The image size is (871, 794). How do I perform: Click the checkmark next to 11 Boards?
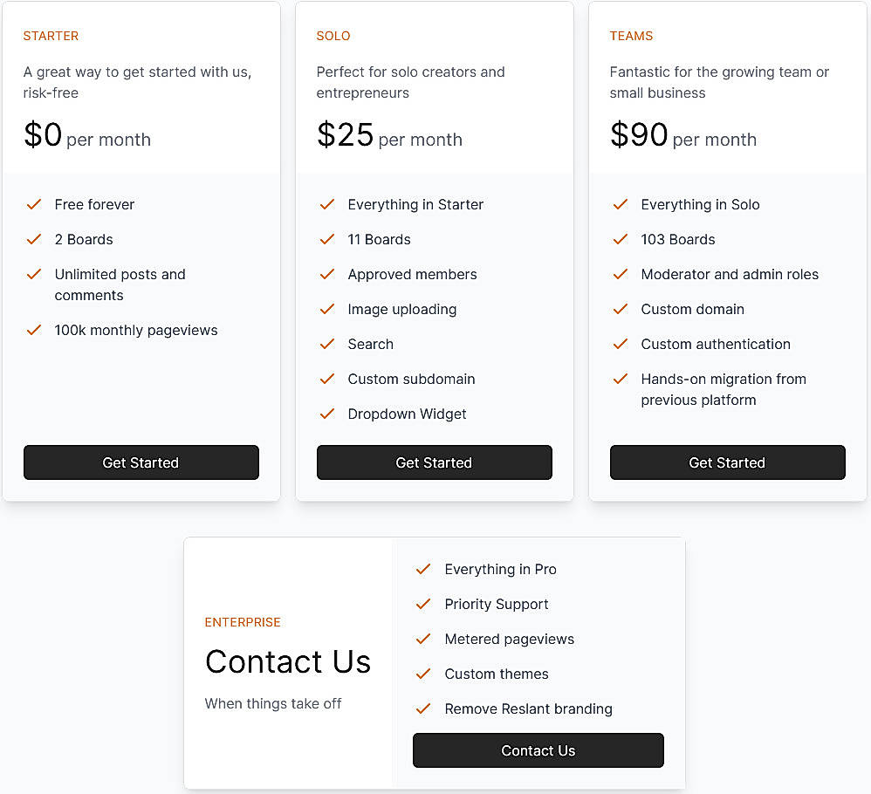(x=327, y=239)
